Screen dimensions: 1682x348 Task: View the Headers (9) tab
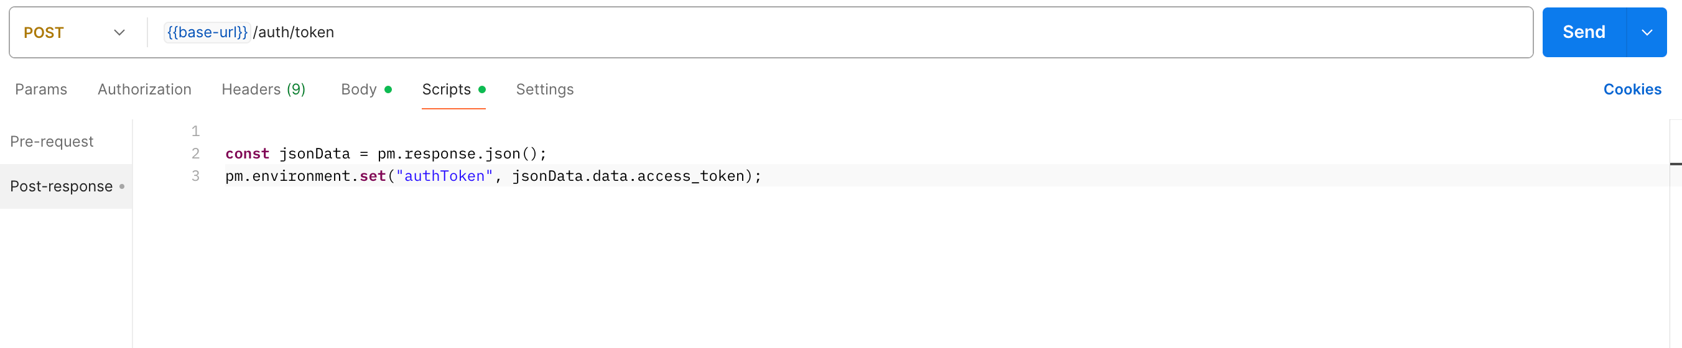click(x=263, y=89)
